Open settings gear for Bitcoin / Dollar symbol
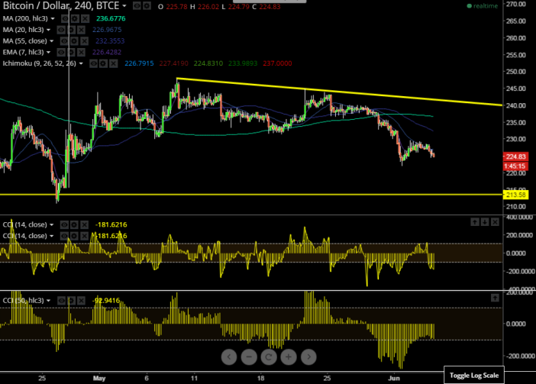536x384 pixels. click(147, 6)
